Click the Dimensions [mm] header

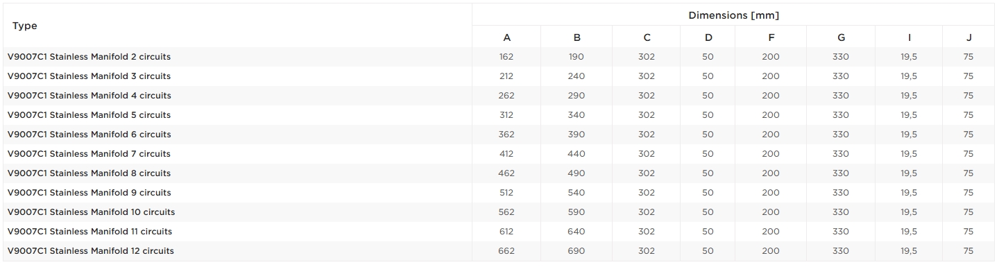tap(733, 15)
